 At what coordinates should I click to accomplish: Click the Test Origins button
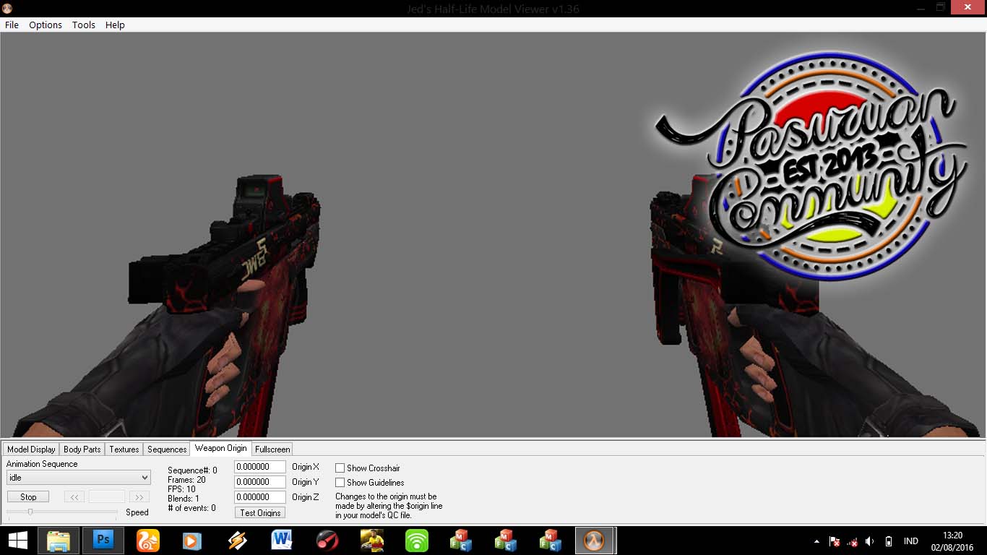(260, 512)
